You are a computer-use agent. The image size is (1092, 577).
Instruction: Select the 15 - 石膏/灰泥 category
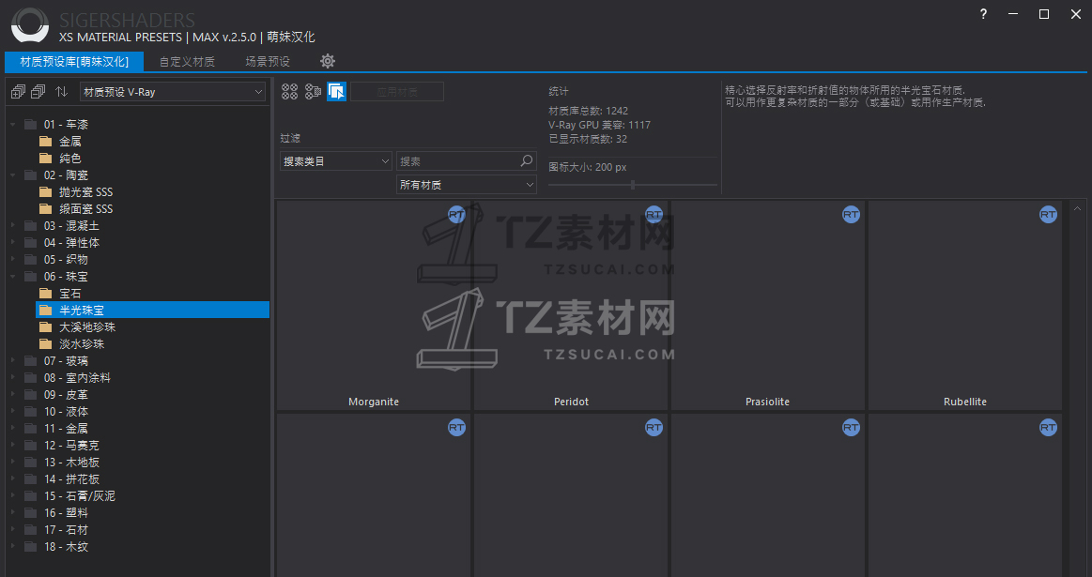(79, 495)
